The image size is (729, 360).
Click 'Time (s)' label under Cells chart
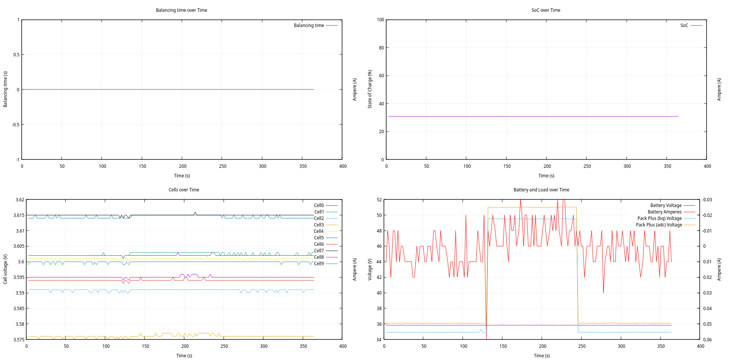pos(184,356)
